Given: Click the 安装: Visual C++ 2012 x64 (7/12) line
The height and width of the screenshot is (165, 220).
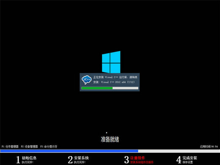Looking at the screenshot, I should 114,82.
